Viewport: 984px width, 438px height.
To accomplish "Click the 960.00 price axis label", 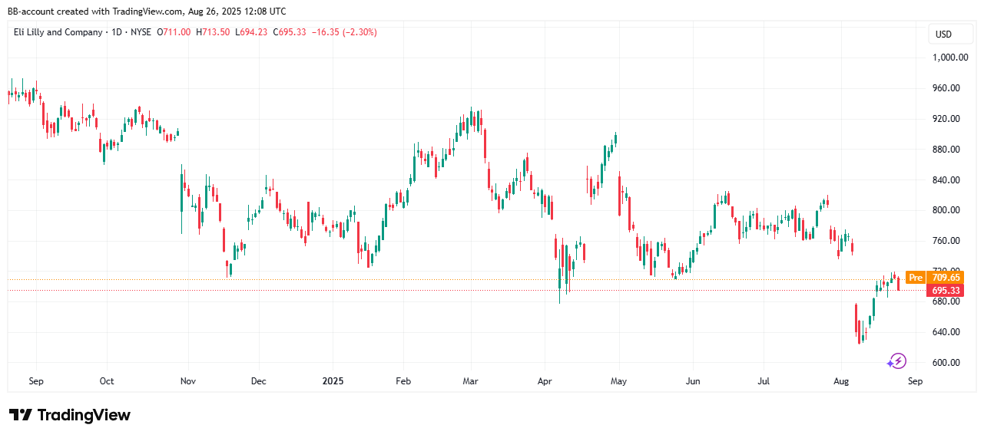I will click(947, 88).
